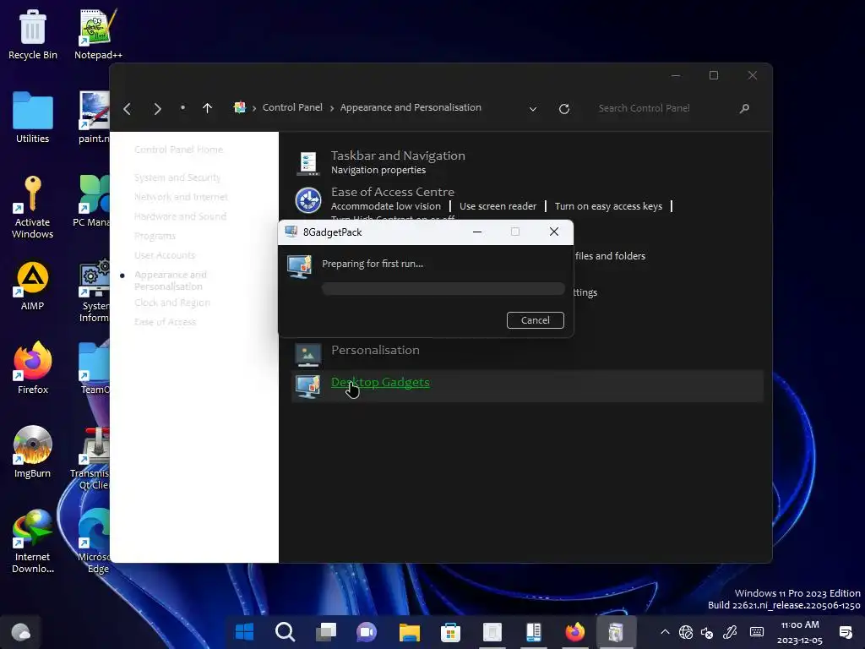Open Microsoft Store from taskbar
This screenshot has width=865, height=649.
(451, 632)
